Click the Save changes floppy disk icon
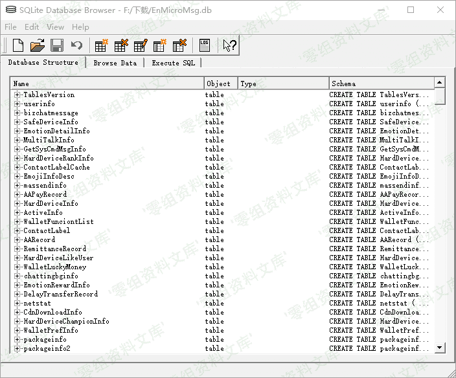This screenshot has width=456, height=378. click(x=57, y=45)
